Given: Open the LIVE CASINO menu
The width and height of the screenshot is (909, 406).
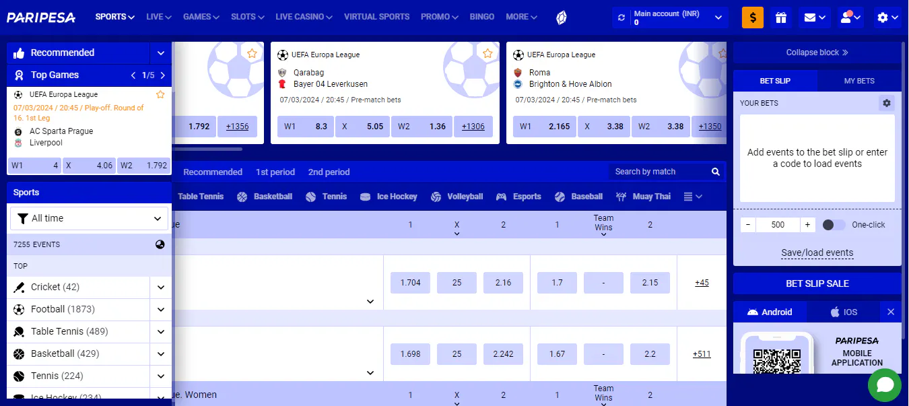Looking at the screenshot, I should tap(304, 17).
